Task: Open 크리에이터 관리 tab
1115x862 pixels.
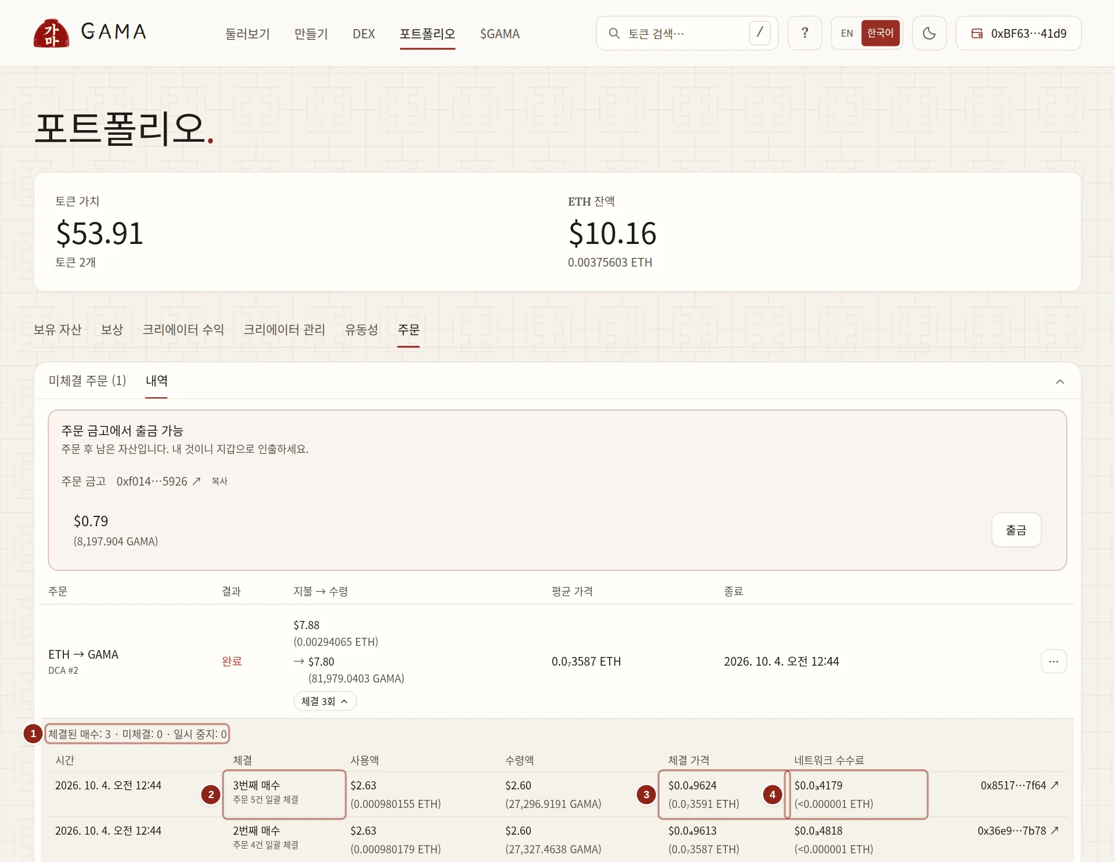Action: coord(284,329)
